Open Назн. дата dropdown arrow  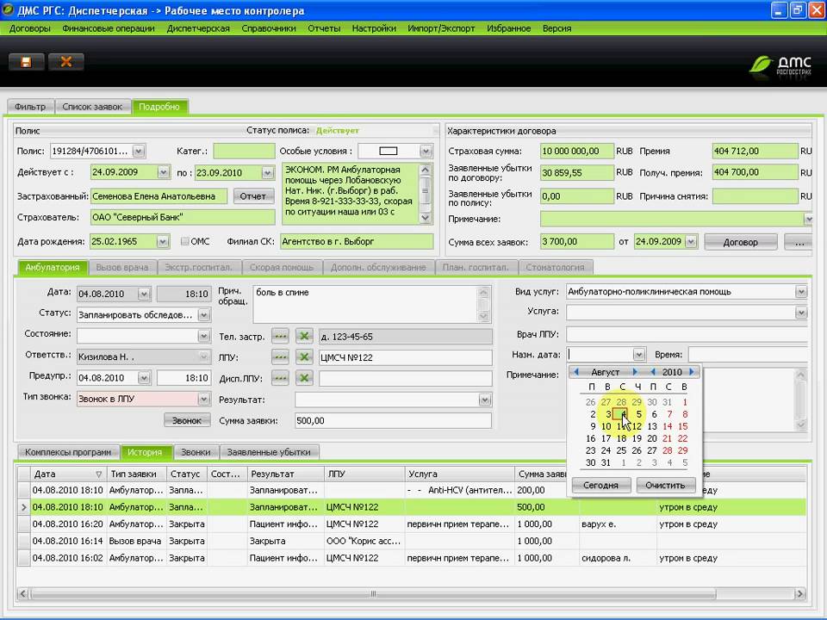pos(638,355)
